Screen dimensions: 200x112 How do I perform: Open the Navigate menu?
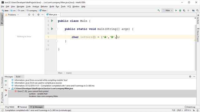click(x=20, y=7)
